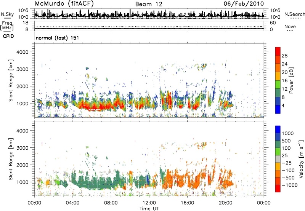Image resolution: width=305 pixels, height=211 pixels.
Task: Click the 'Velocity [m s-1]' colorbar title
Action: [x=301, y=159]
